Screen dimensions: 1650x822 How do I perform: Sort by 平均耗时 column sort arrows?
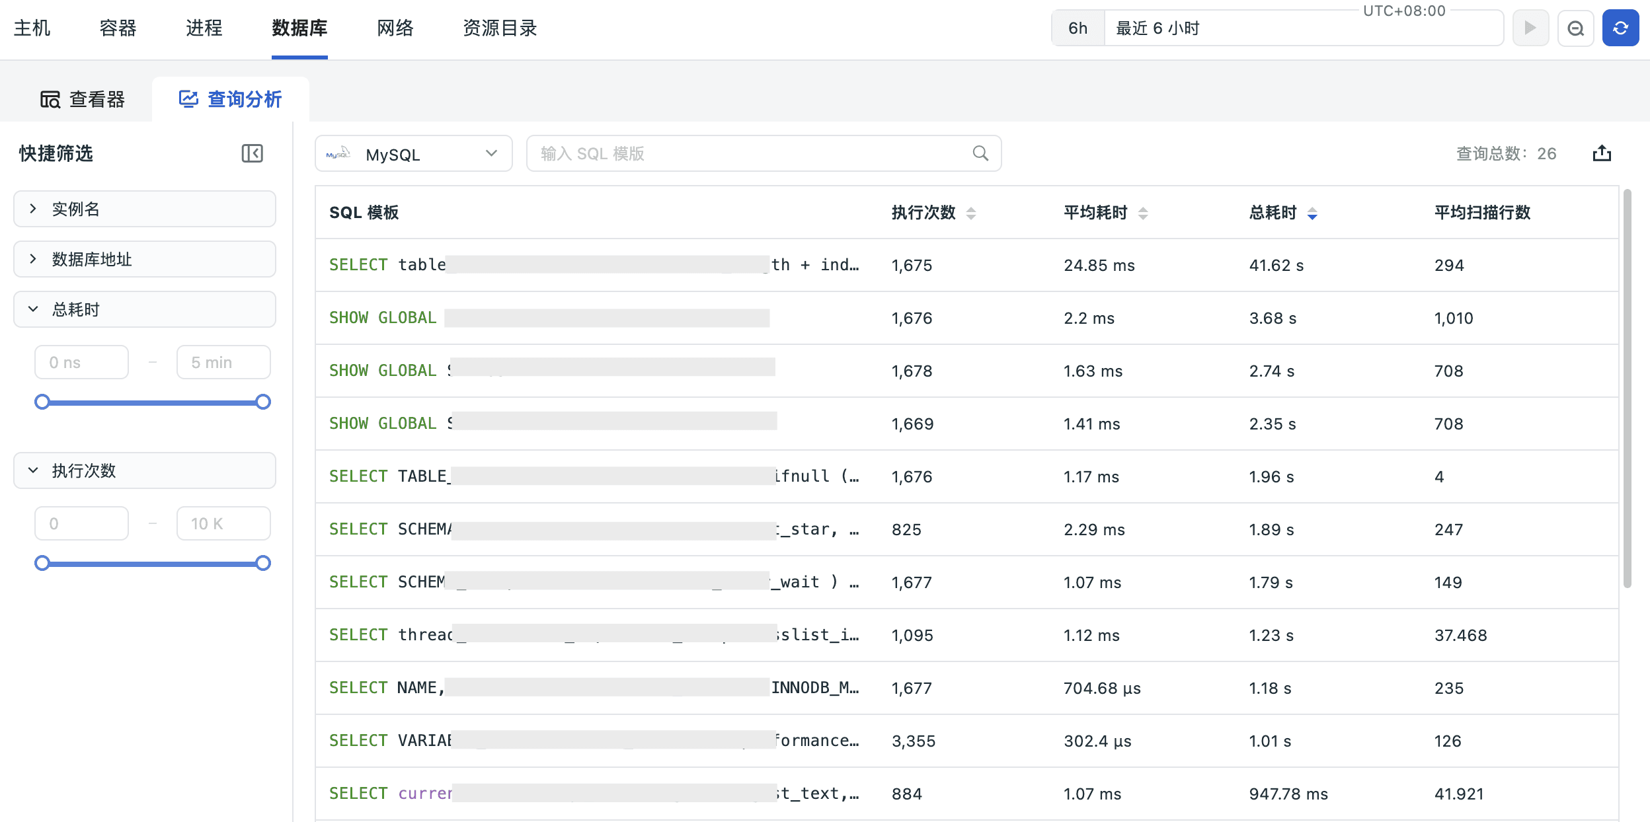[1142, 213]
